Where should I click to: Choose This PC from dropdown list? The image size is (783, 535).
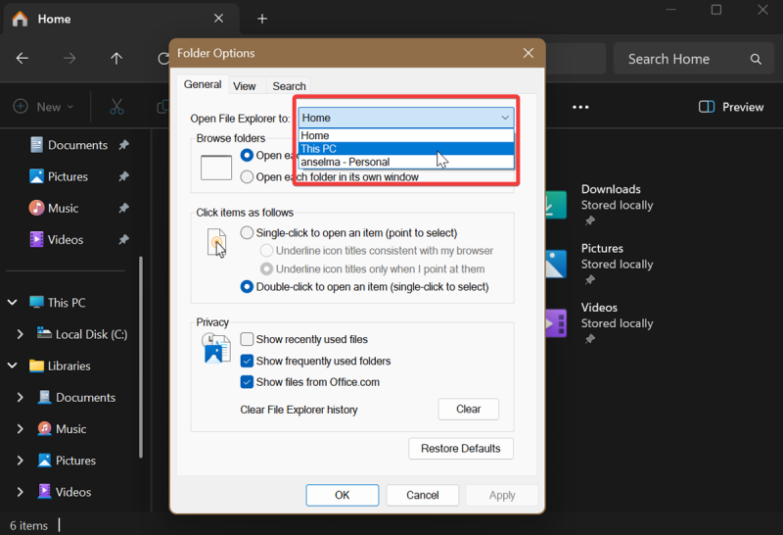[406, 149]
